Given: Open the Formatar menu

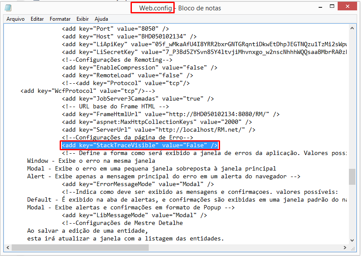Looking at the screenshot, I should click(x=60, y=19).
